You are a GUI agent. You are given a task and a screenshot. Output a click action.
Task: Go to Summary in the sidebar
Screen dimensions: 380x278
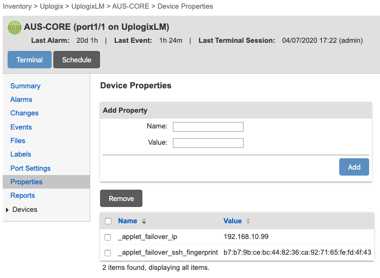click(25, 86)
